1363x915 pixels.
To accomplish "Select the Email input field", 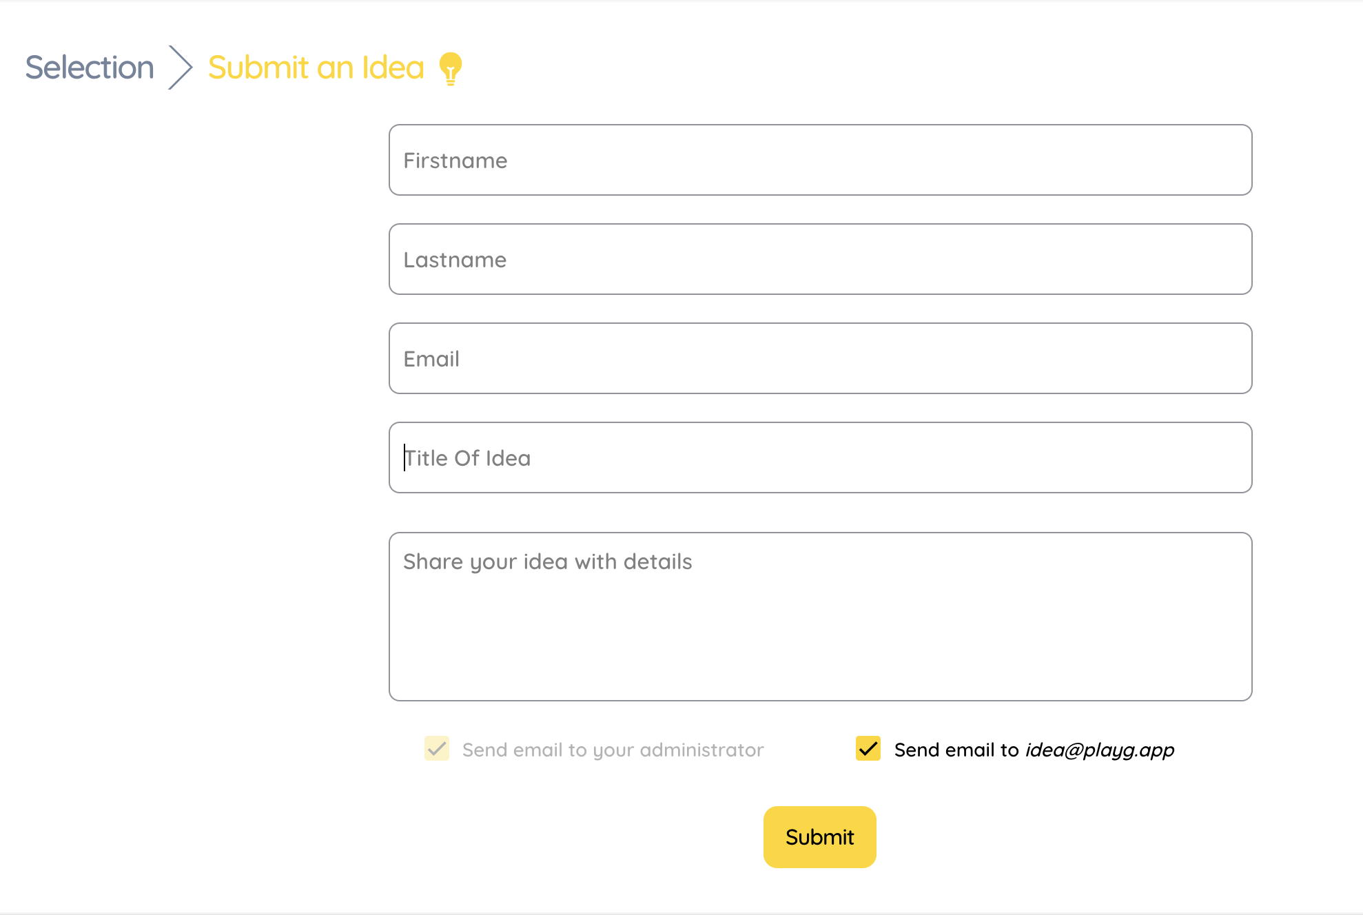I will point(820,358).
